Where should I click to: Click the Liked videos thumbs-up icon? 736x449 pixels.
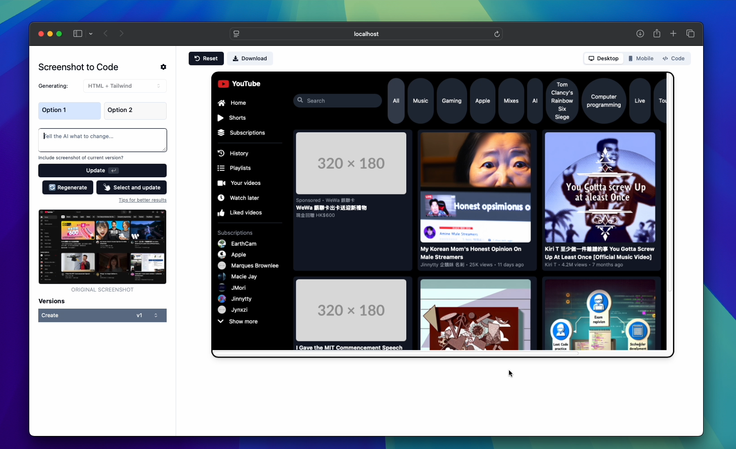221,213
